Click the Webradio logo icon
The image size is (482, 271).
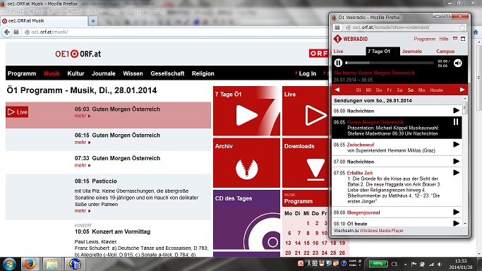[x=337, y=39]
